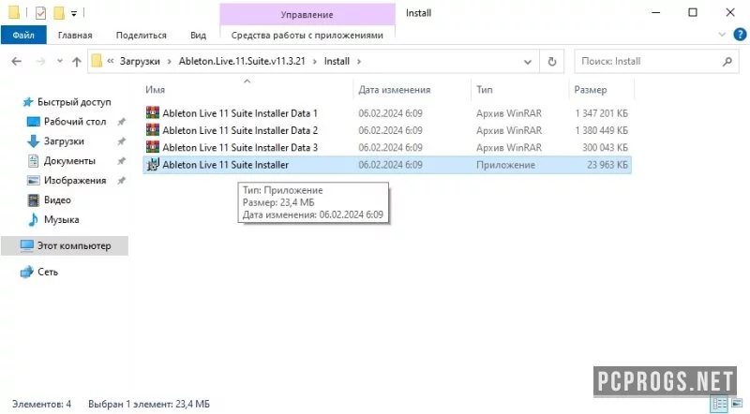Click the Properties checkmark toolbar icon

(40, 13)
